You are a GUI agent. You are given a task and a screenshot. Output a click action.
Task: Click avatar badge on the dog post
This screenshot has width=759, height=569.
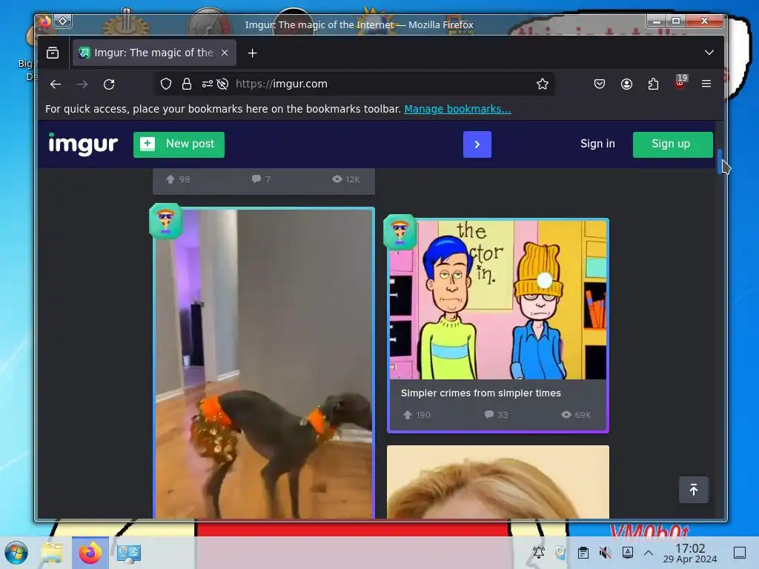[165, 221]
